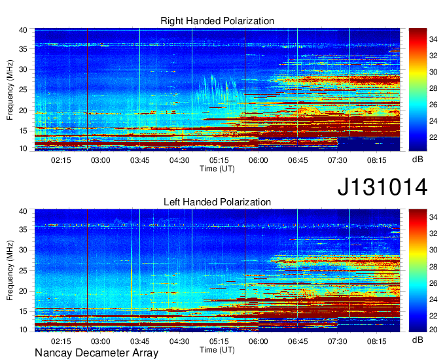Click the 34 value on Right Handed color bar
This screenshot has width=445, height=361.
[x=433, y=39]
